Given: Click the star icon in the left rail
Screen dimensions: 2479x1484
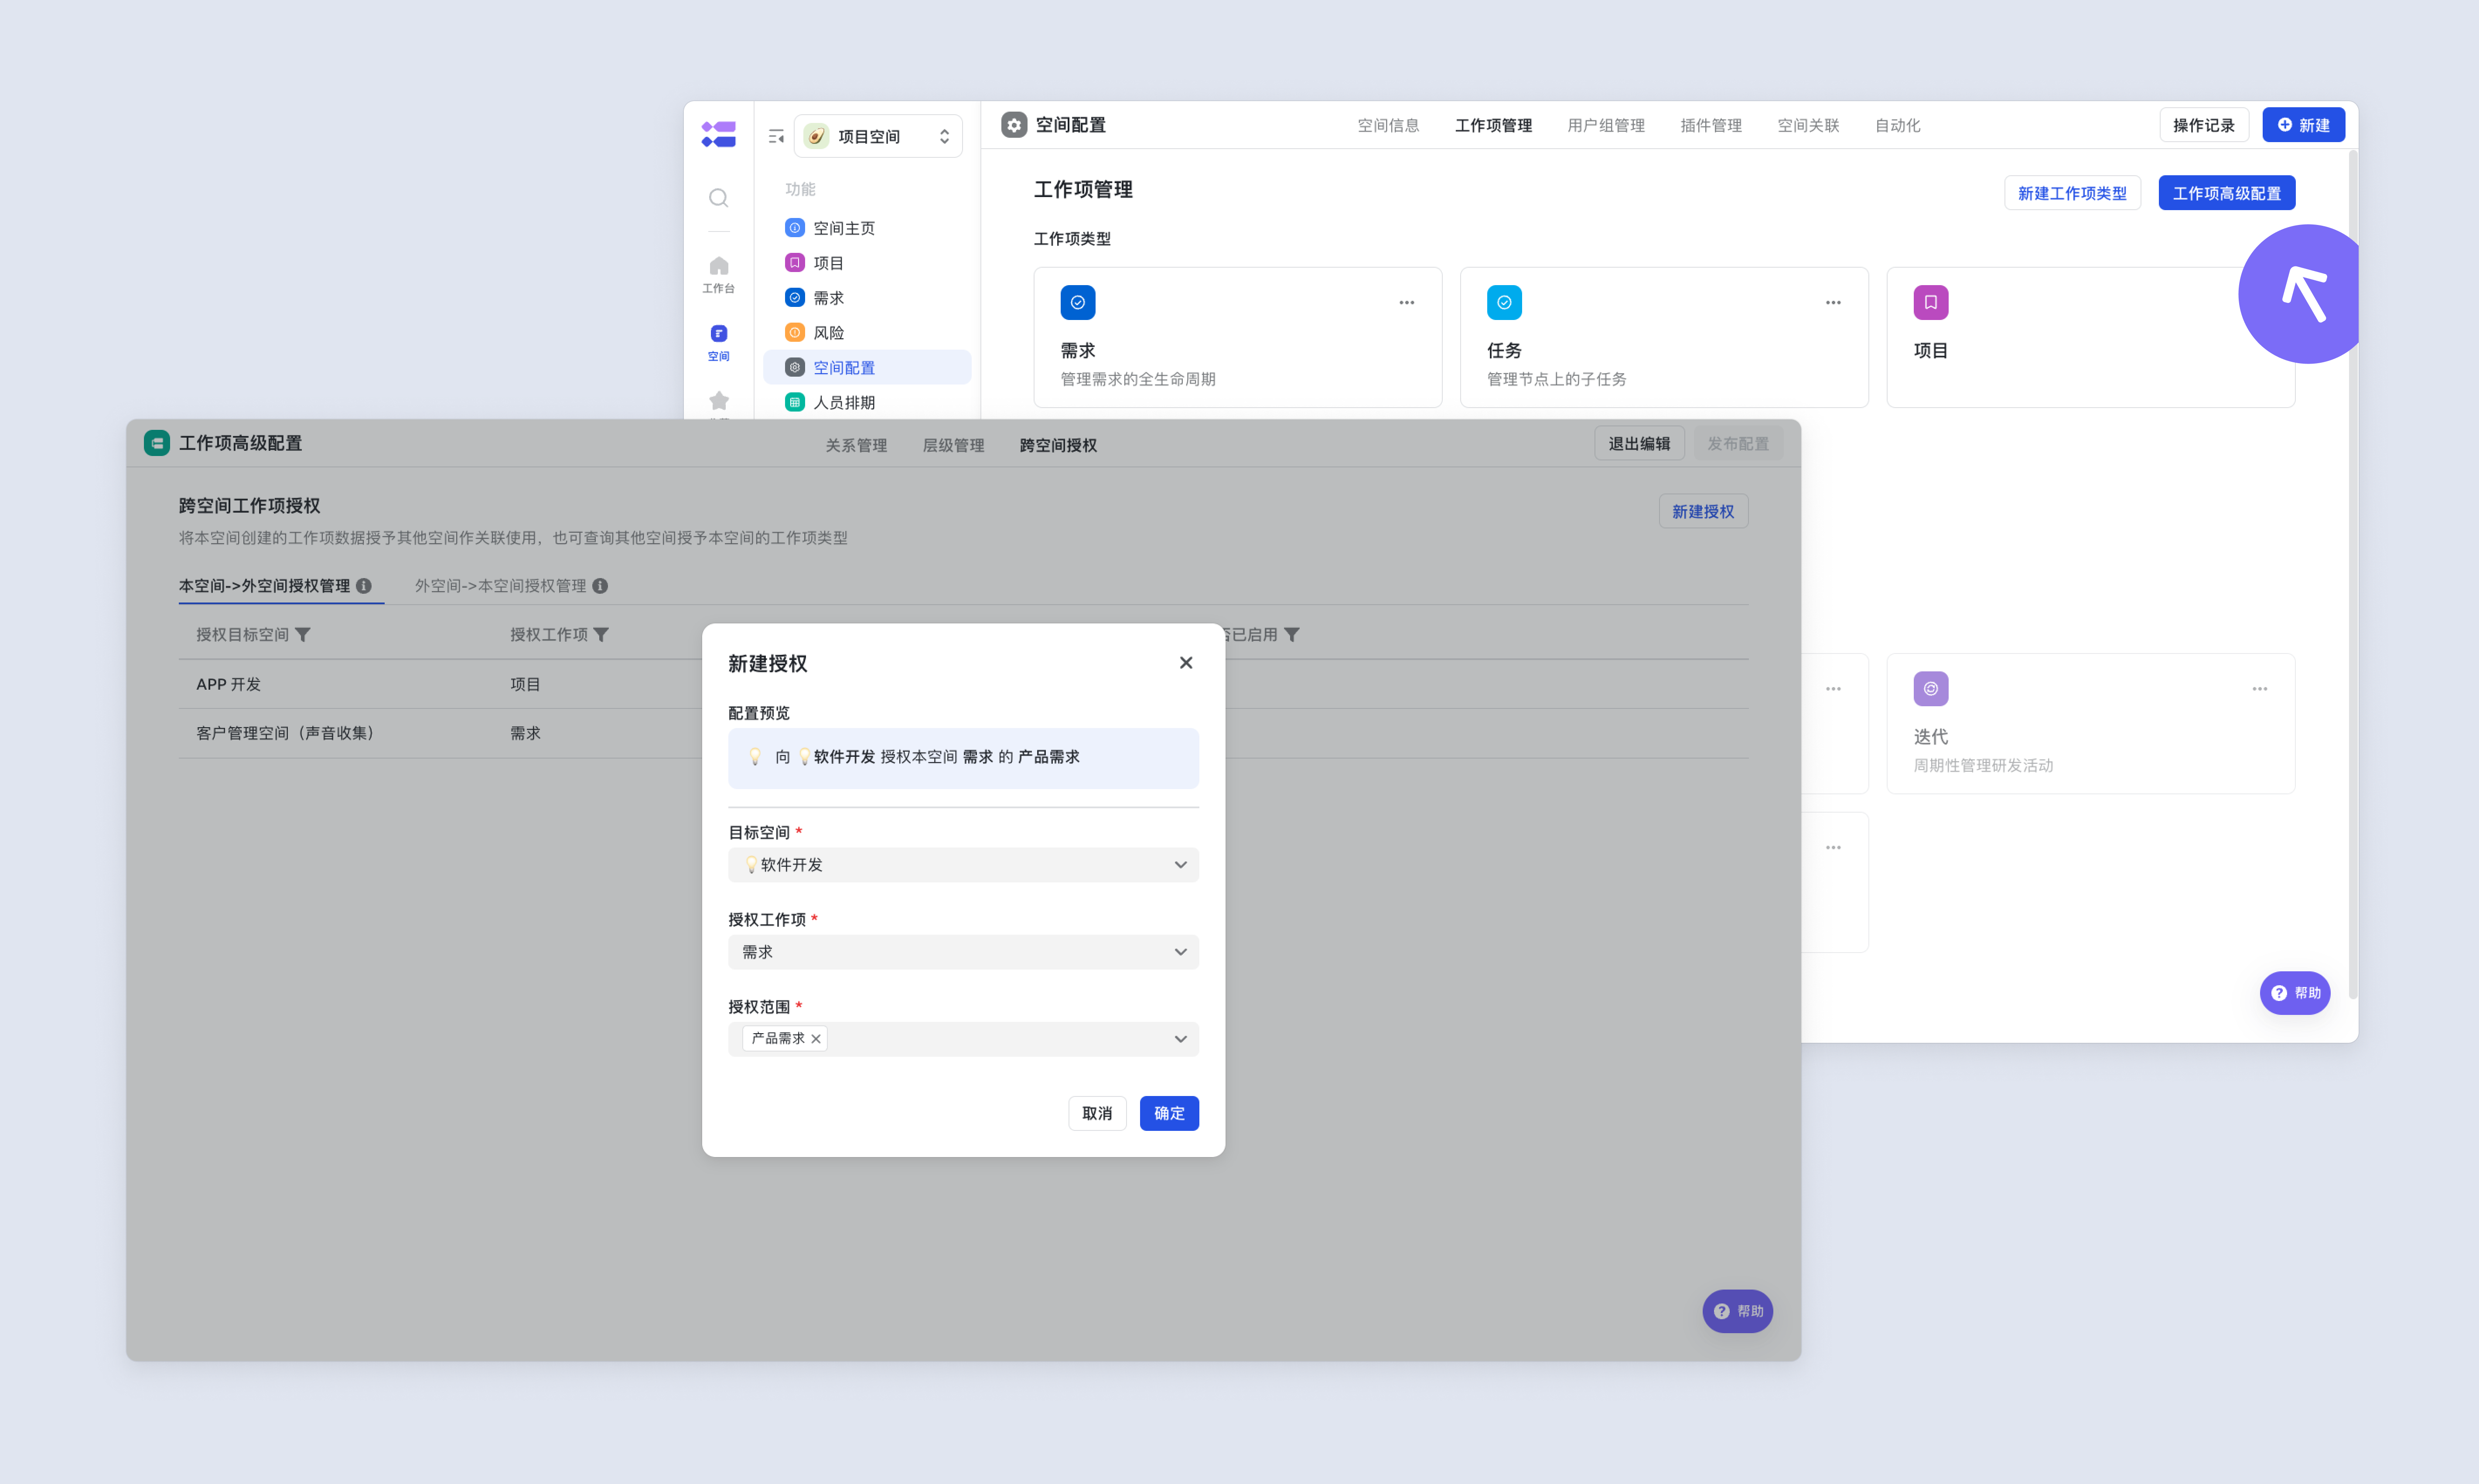Looking at the screenshot, I should point(718,401).
